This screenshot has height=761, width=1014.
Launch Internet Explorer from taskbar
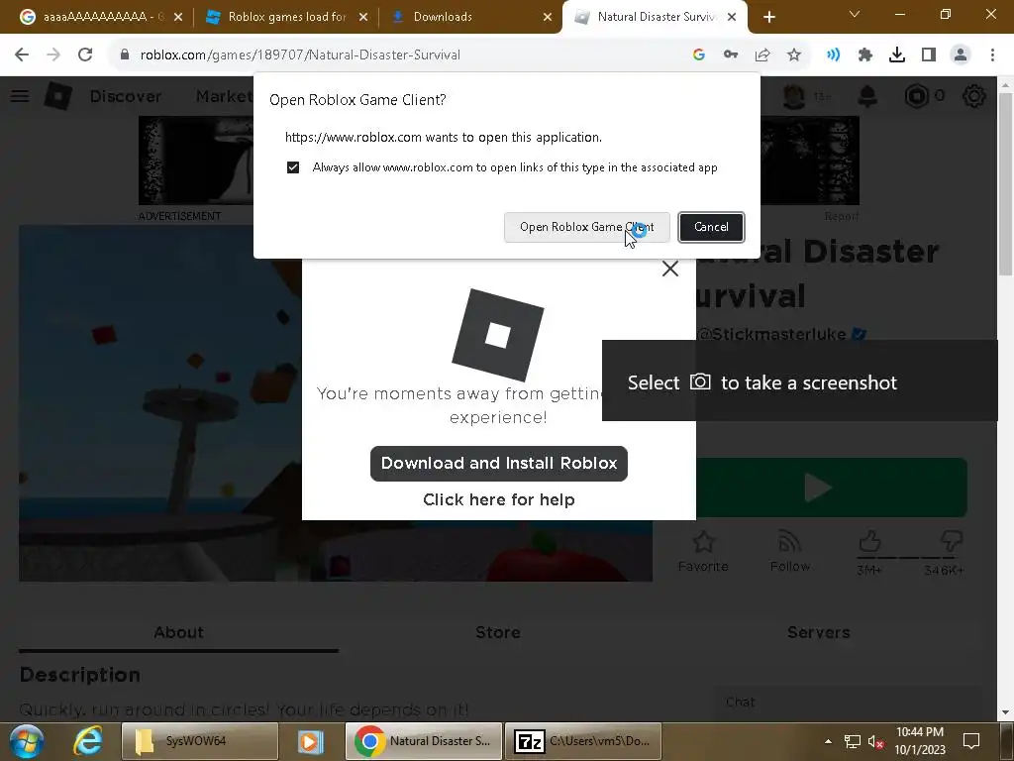tap(88, 741)
